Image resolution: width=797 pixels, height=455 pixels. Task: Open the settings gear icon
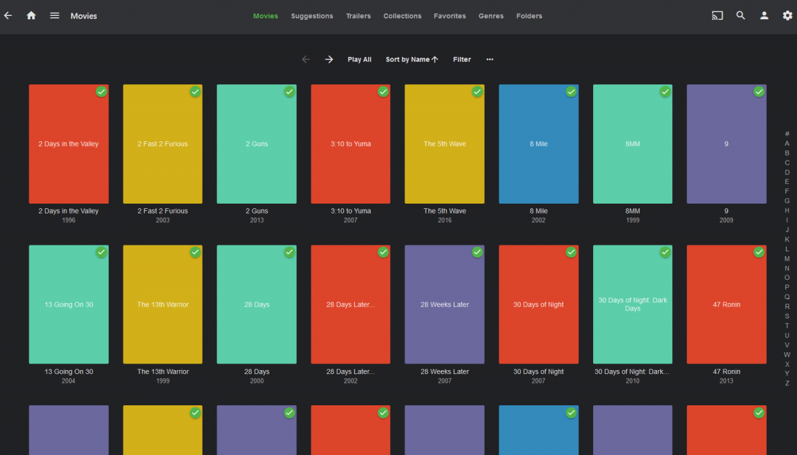click(x=788, y=15)
